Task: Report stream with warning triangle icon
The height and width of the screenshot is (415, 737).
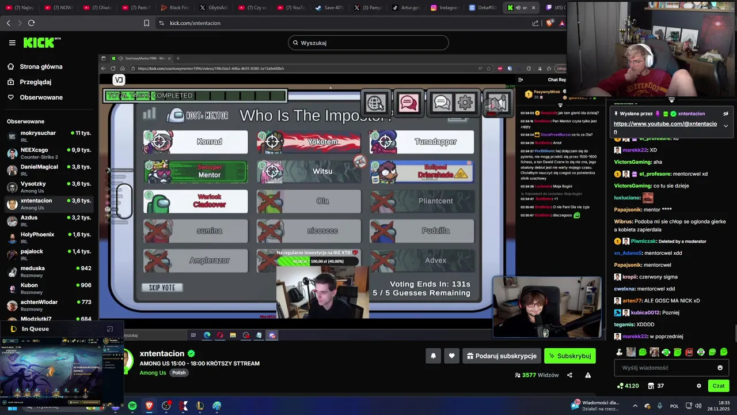Action: click(x=588, y=375)
